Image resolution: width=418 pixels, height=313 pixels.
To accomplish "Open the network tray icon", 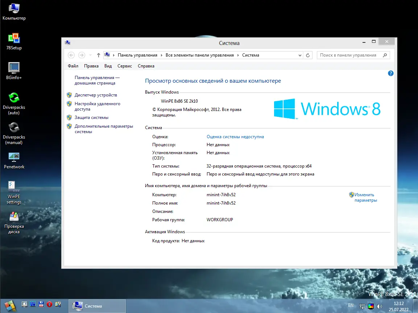I will pyautogui.click(x=362, y=306).
